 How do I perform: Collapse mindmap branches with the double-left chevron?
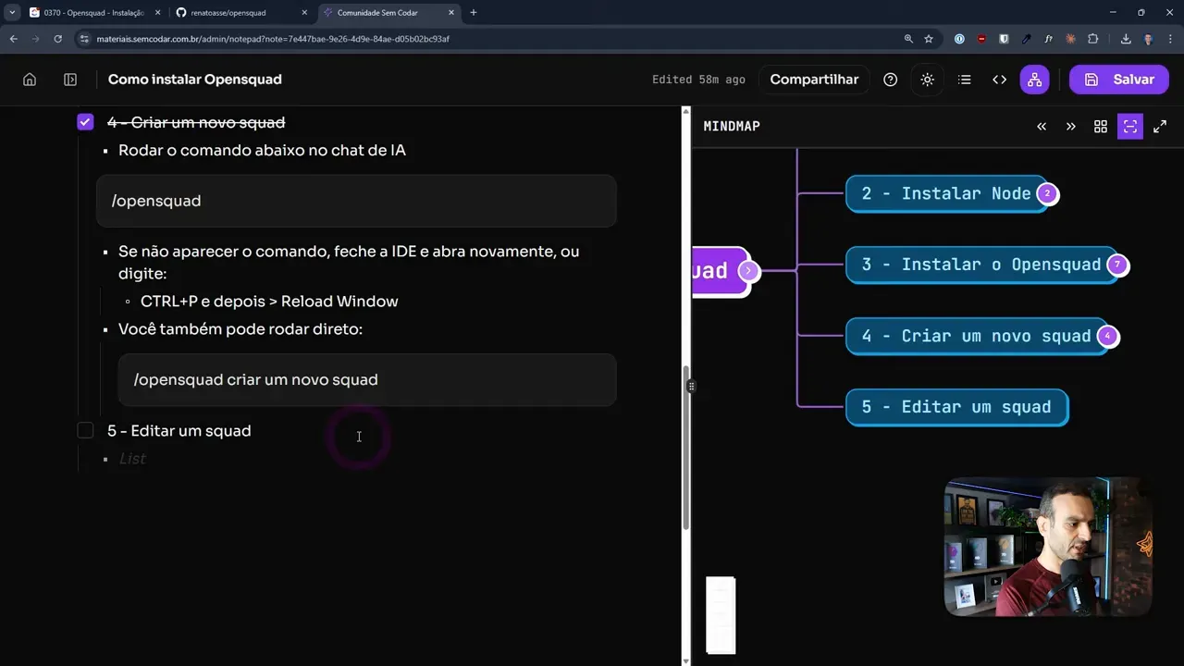(1041, 126)
